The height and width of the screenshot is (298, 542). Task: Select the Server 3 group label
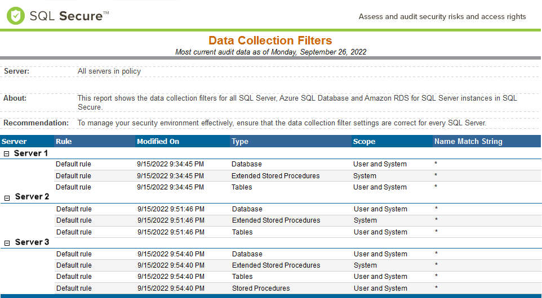coord(32,242)
